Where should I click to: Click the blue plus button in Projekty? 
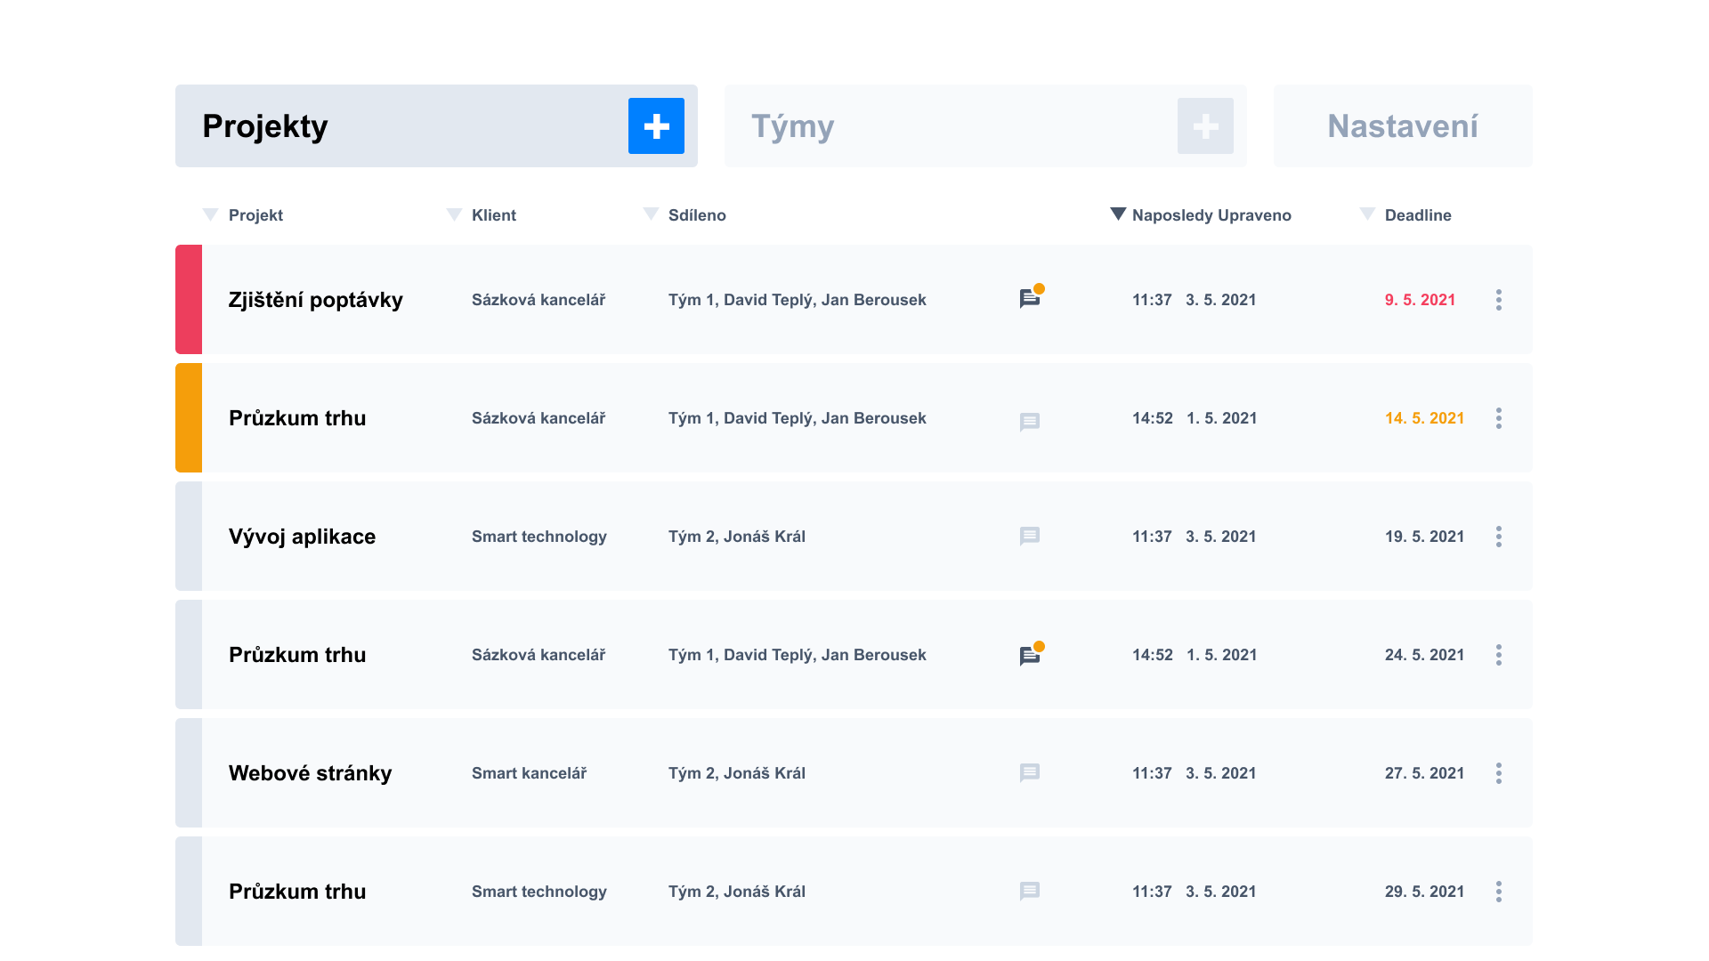point(656,126)
